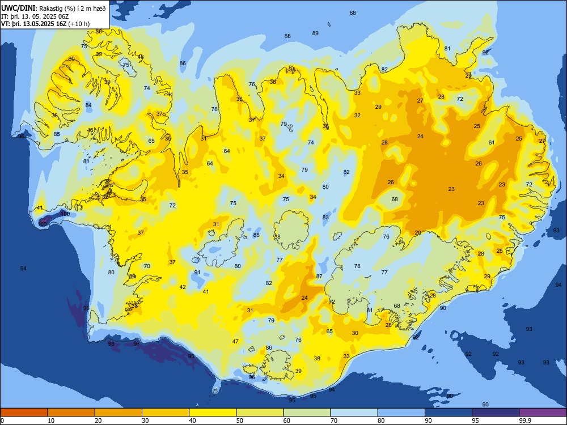The height and width of the screenshot is (425, 567).
Task: Pick the 50–60 pale yellow legend swatch
Action: tap(260, 413)
